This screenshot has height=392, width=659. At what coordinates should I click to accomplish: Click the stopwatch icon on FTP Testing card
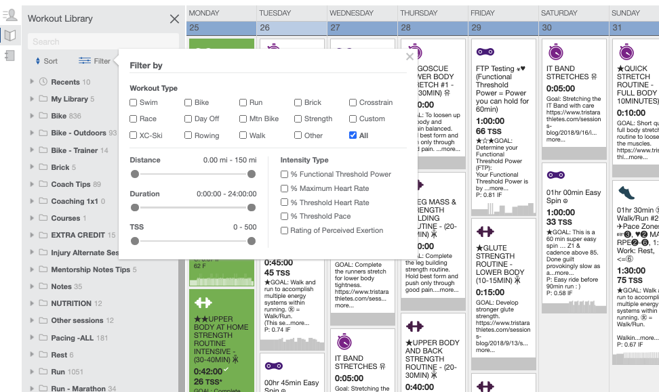click(485, 51)
